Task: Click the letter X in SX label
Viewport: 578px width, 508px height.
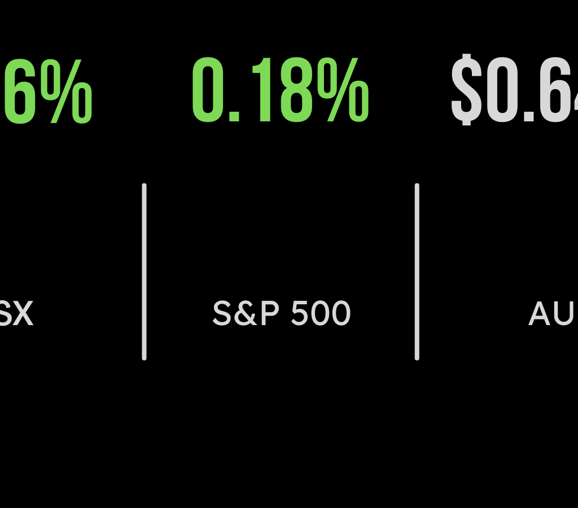Action: pyautogui.click(x=24, y=314)
